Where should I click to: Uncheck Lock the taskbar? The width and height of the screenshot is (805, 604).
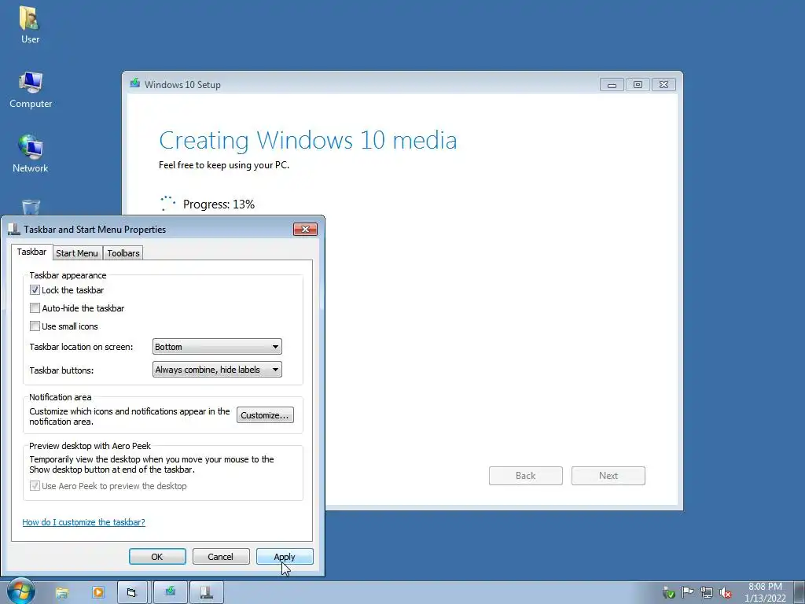click(35, 290)
